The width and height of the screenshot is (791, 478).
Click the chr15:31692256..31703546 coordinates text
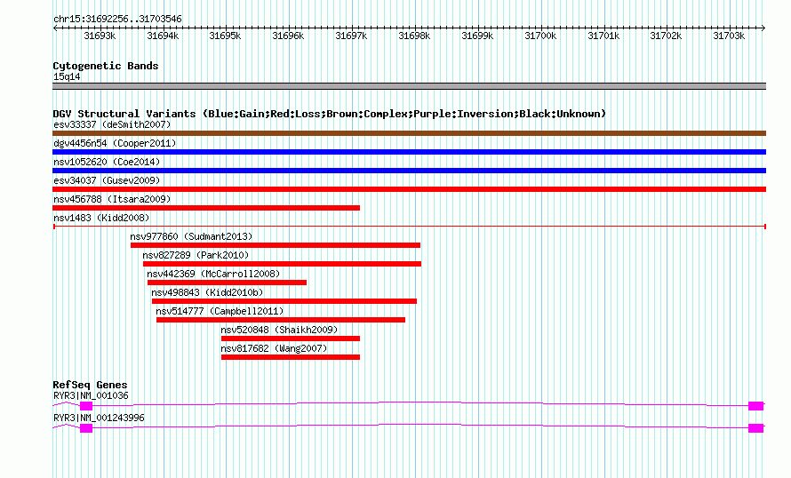(117, 19)
